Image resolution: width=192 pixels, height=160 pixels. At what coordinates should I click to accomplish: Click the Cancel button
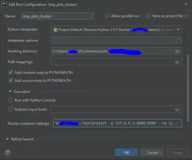152,152
